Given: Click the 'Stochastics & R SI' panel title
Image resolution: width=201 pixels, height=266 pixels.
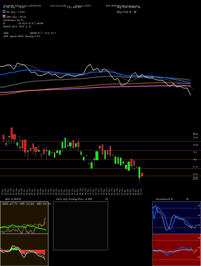Looking at the screenshot, I should [x=172, y=199].
